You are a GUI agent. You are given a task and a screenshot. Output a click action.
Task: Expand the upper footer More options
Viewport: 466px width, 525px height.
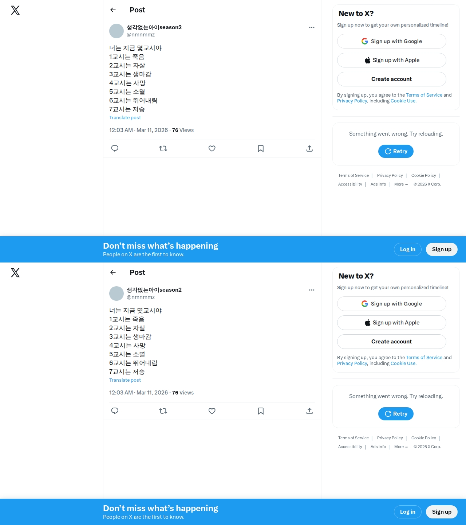[401, 184]
